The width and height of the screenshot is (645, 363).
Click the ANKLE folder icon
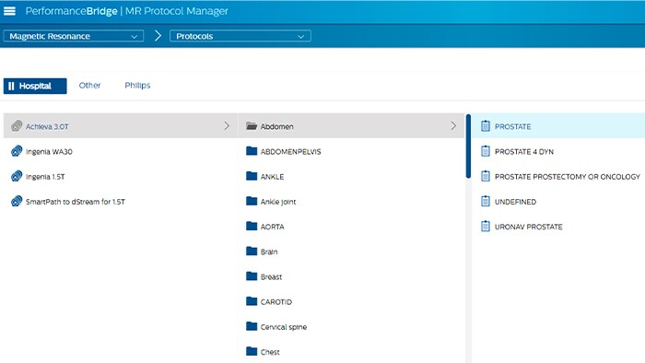click(252, 176)
